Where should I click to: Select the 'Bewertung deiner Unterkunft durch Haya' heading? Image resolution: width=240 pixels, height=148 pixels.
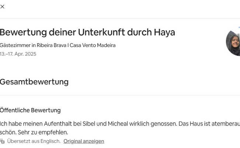point(87,32)
